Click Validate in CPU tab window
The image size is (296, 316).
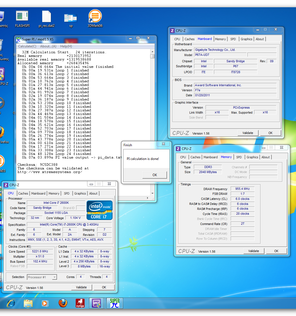point(82,287)
